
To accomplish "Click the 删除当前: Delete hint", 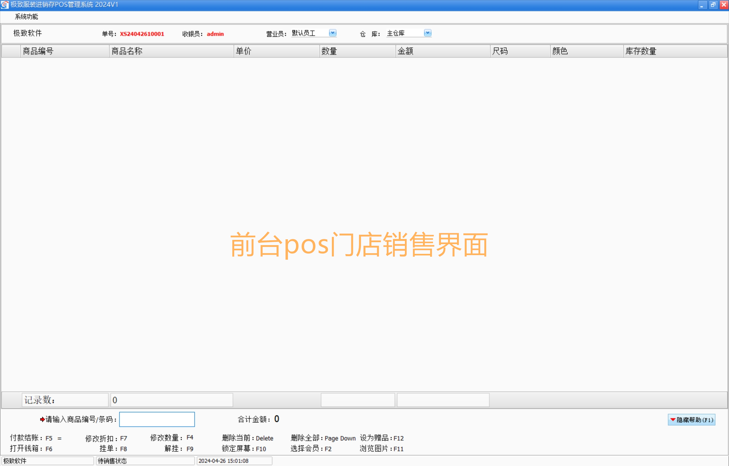I will 248,438.
